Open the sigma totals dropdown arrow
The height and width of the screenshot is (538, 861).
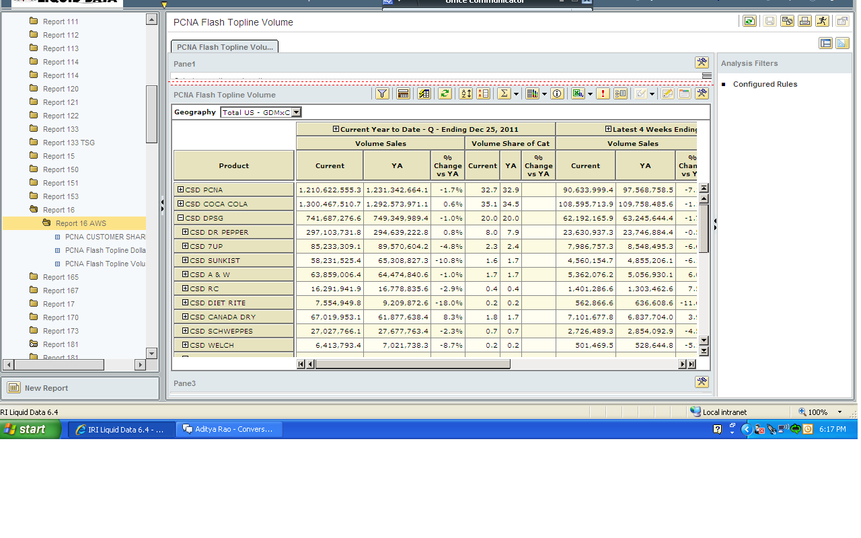[516, 94]
